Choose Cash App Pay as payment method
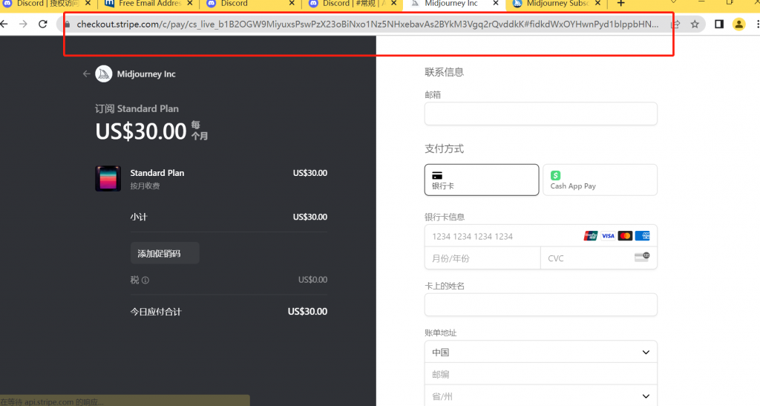 point(600,180)
